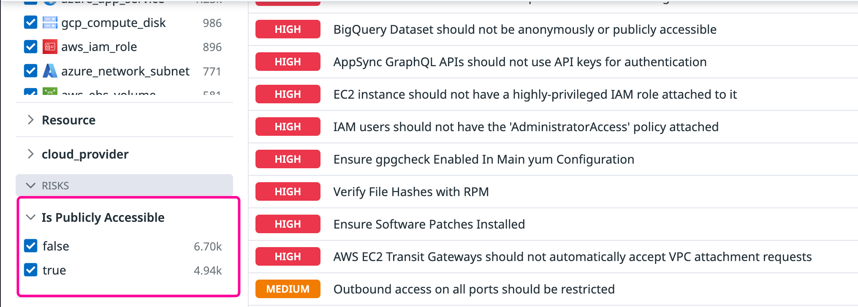
Task: Click the Azure logo beside azure_network_subnet
Action: (50, 71)
